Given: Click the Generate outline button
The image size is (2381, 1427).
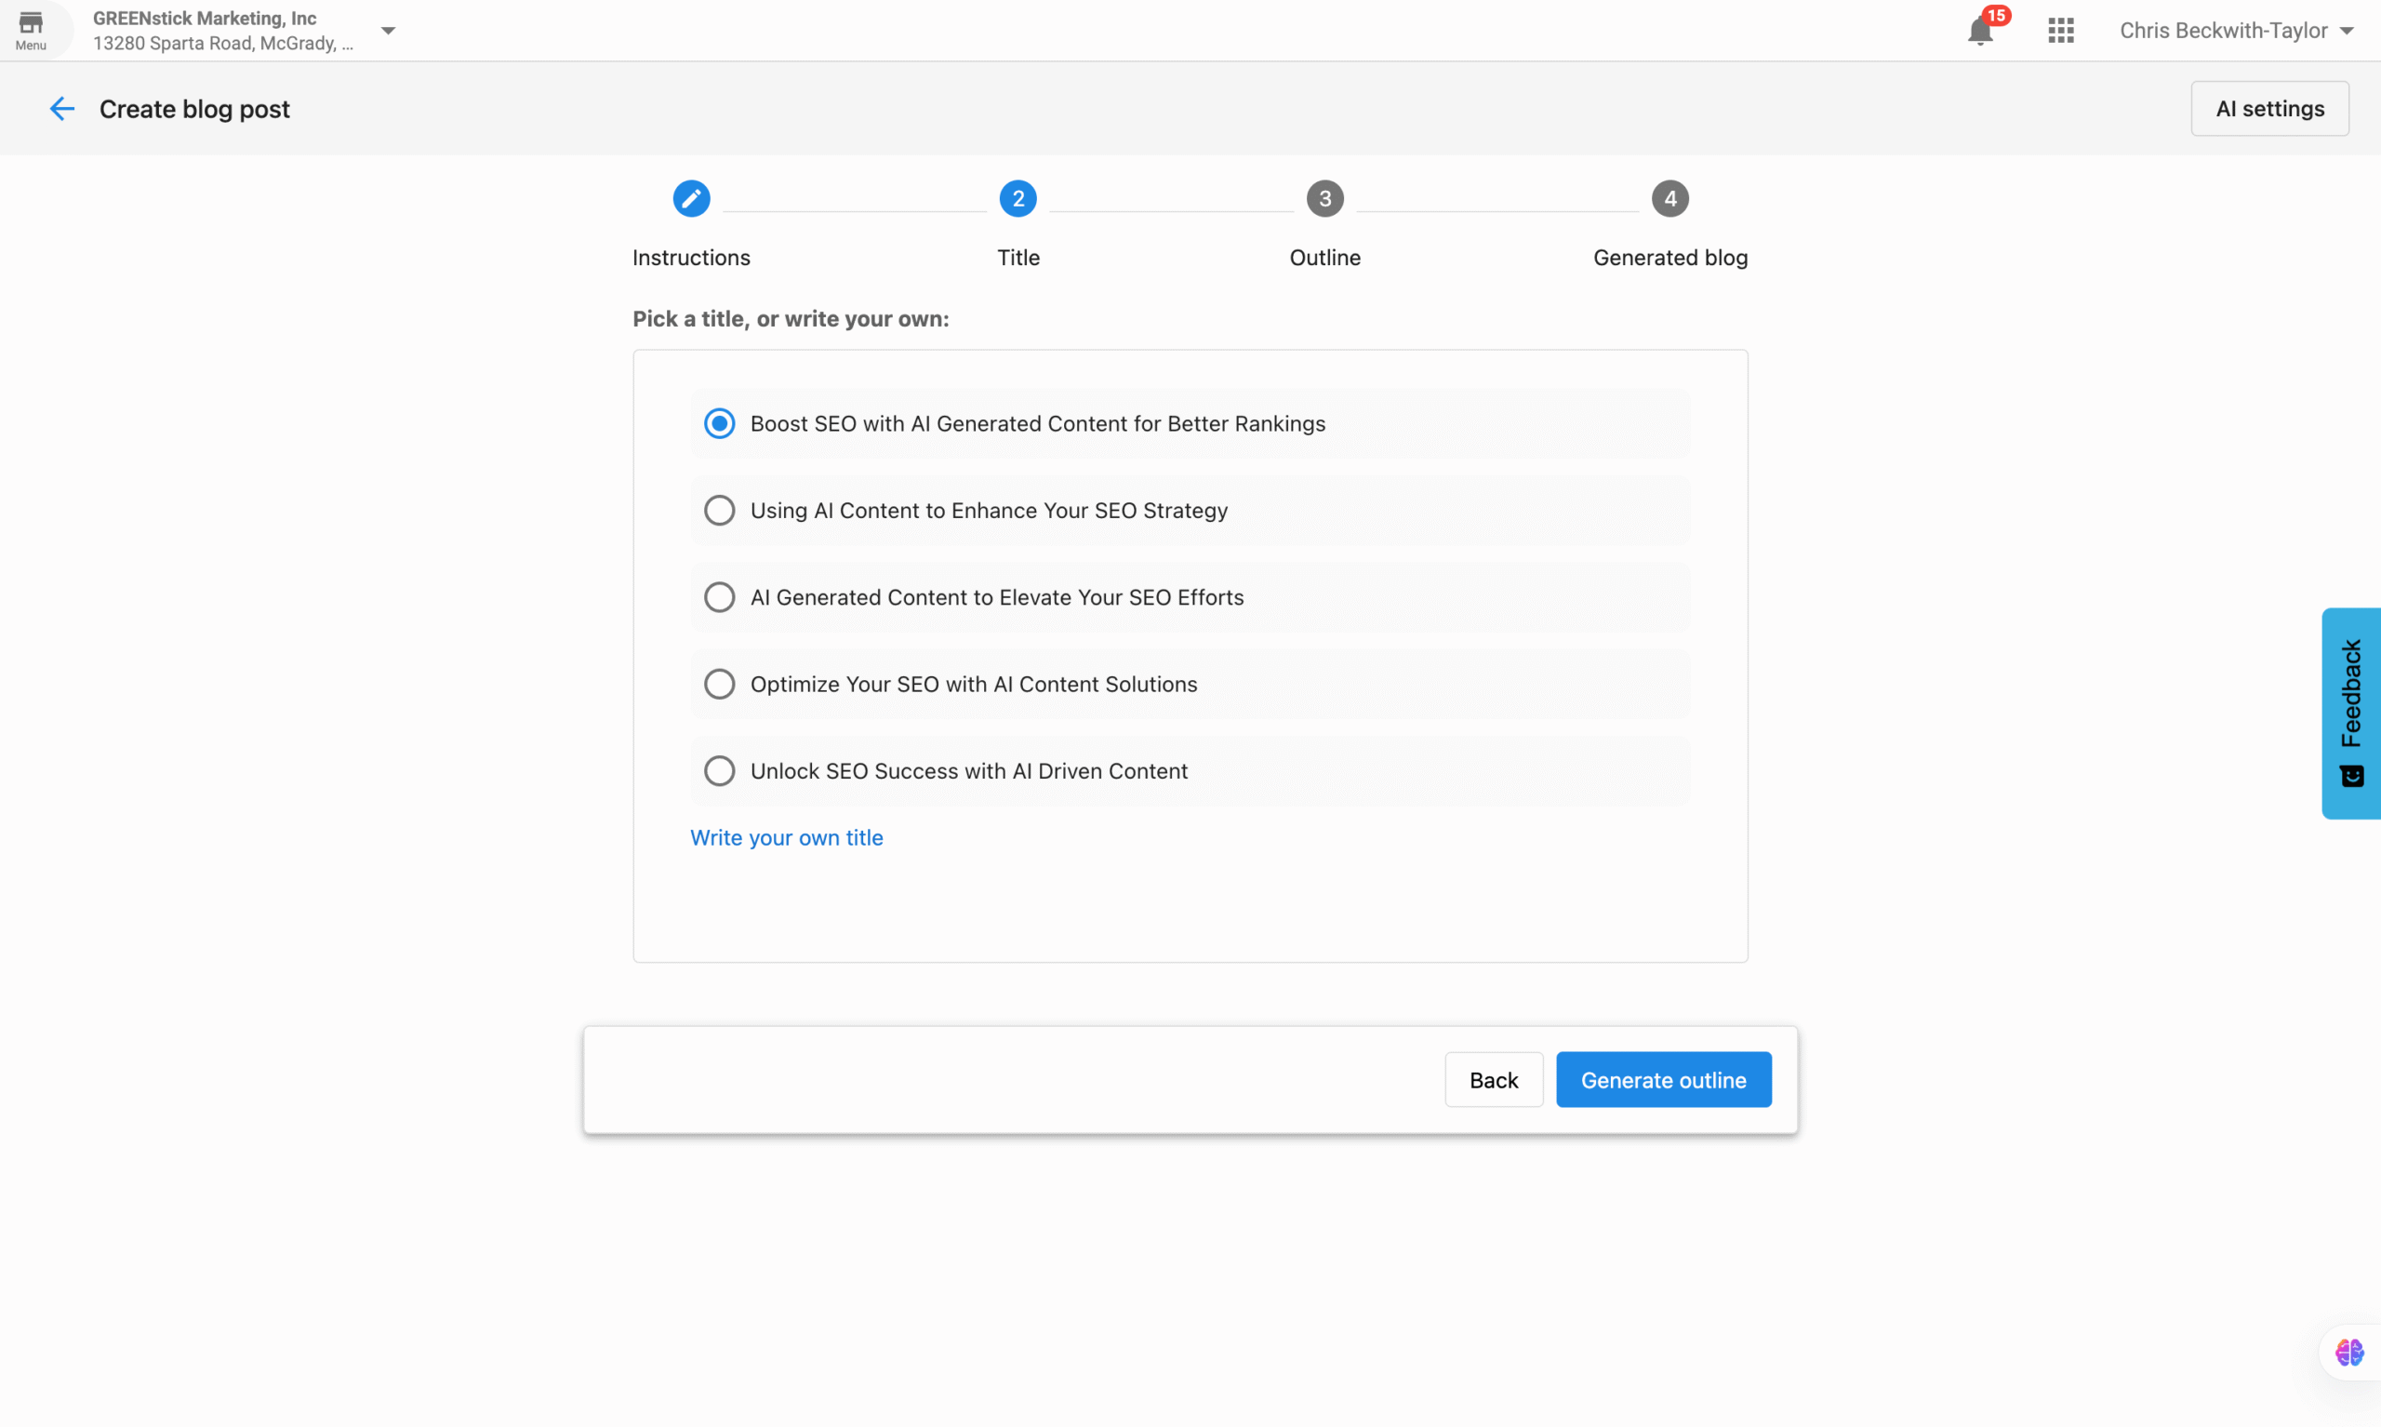Looking at the screenshot, I should (x=1663, y=1080).
